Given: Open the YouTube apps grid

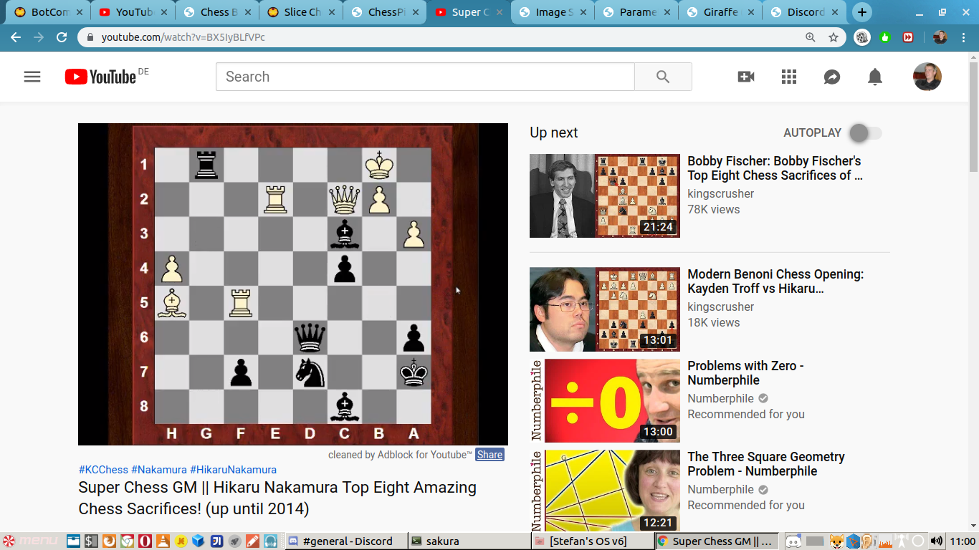Looking at the screenshot, I should coord(789,77).
